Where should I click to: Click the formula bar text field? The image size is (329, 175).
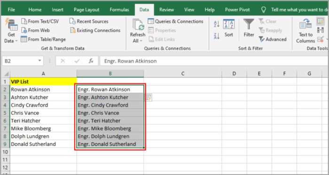click(x=214, y=61)
